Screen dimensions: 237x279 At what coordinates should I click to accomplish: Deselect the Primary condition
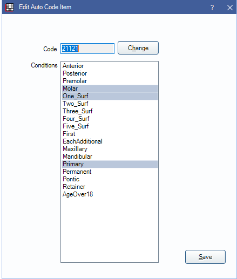110,164
